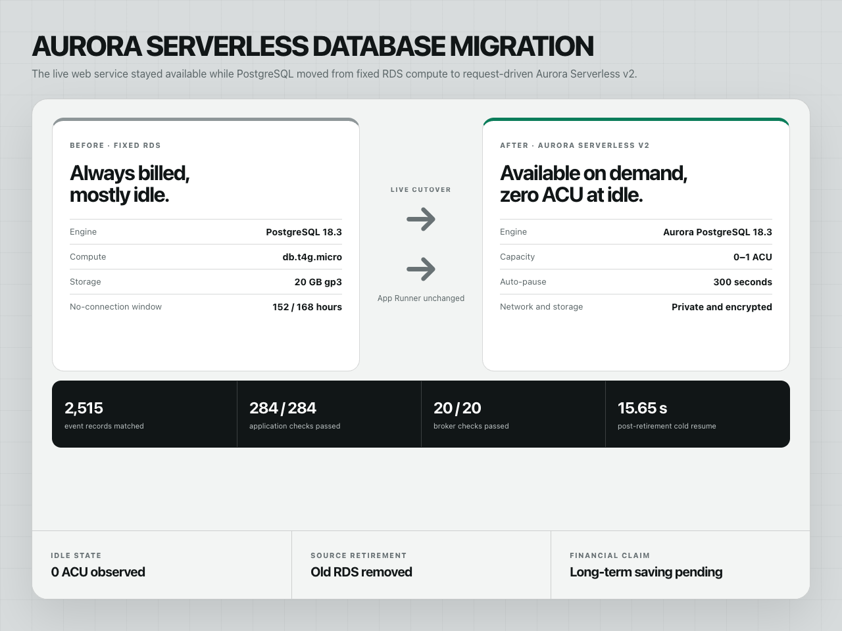
Task: Click the subtitle about live web service
Action: point(334,74)
